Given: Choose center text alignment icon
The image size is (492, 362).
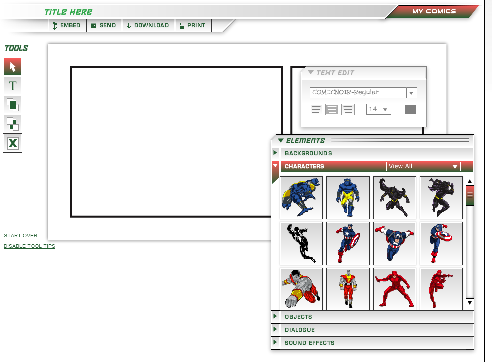Looking at the screenshot, I should pyautogui.click(x=332, y=109).
